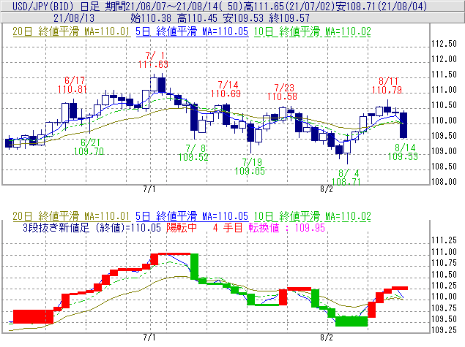
Task: Click lower chart 20日 終値平滑 MA=110.01 legend
Action: (x=71, y=216)
